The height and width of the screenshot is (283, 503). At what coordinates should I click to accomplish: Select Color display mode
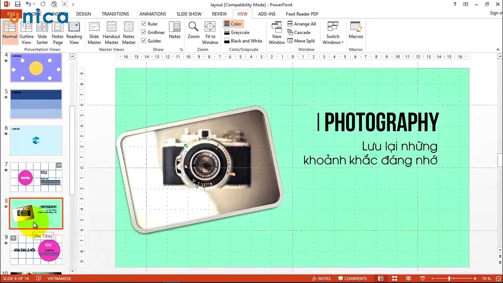tap(233, 24)
